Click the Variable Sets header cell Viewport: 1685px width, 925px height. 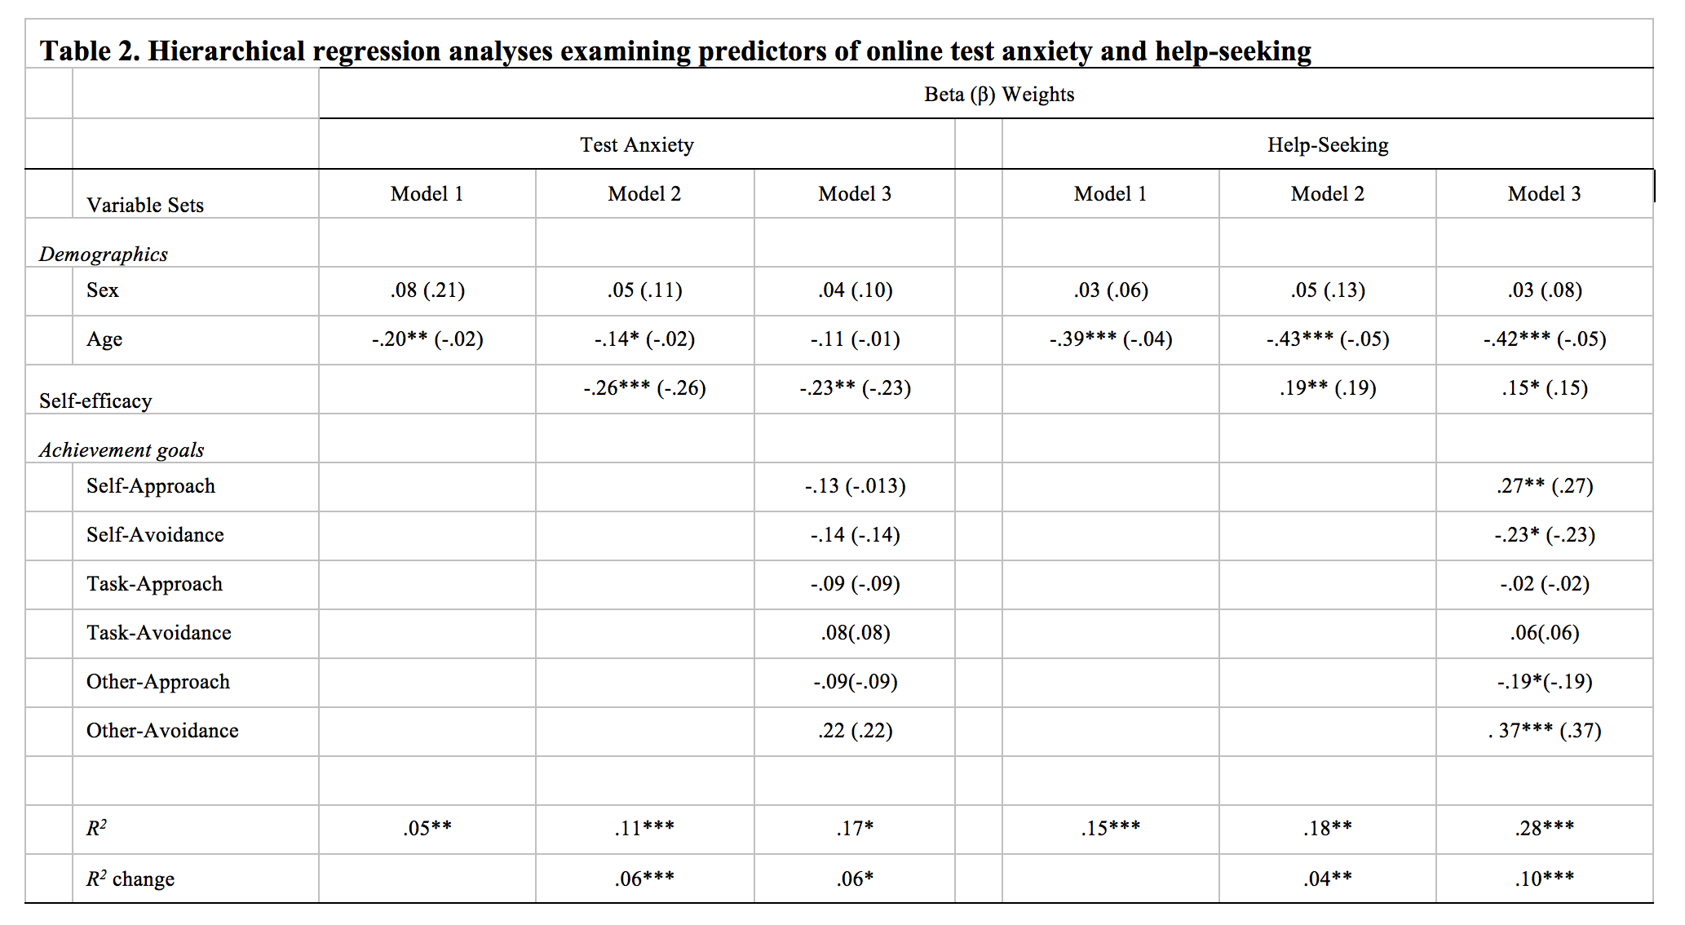pyautogui.click(x=145, y=205)
